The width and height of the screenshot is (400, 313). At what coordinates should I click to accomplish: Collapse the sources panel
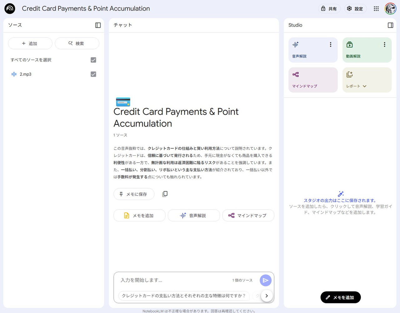click(x=98, y=25)
